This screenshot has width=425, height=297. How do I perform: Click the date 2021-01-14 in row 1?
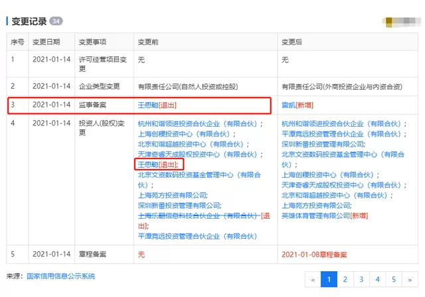52,59
